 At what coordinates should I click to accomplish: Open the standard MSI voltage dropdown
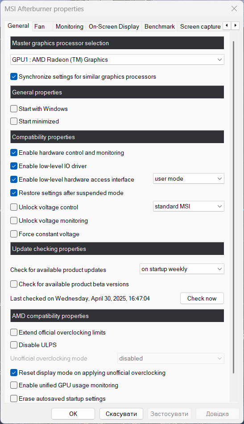(188, 206)
